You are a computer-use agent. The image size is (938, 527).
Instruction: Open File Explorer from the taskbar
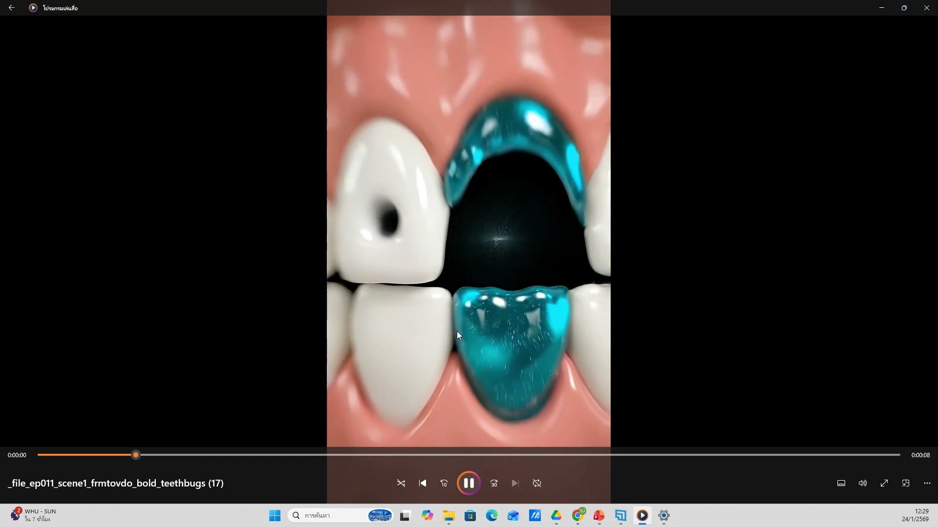448,515
